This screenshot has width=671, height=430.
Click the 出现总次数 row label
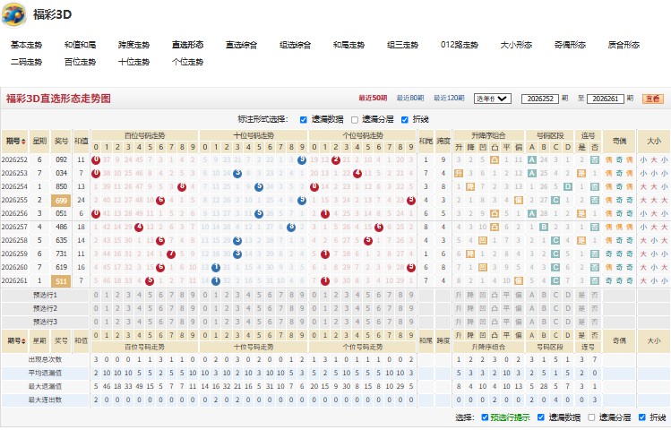pyautogui.click(x=45, y=360)
